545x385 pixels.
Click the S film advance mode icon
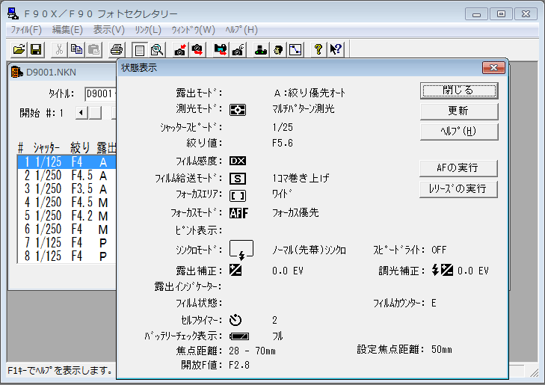238,179
